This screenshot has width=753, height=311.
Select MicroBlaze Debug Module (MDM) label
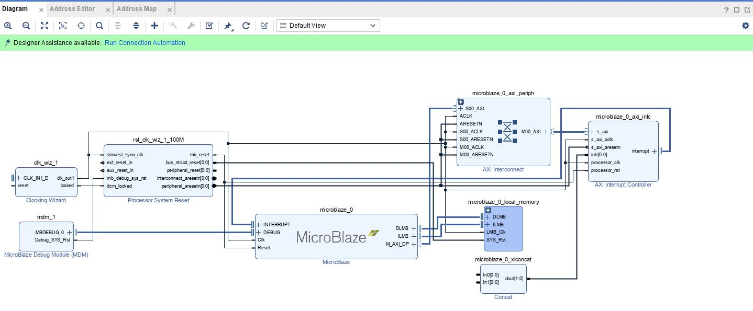pyautogui.click(x=46, y=255)
